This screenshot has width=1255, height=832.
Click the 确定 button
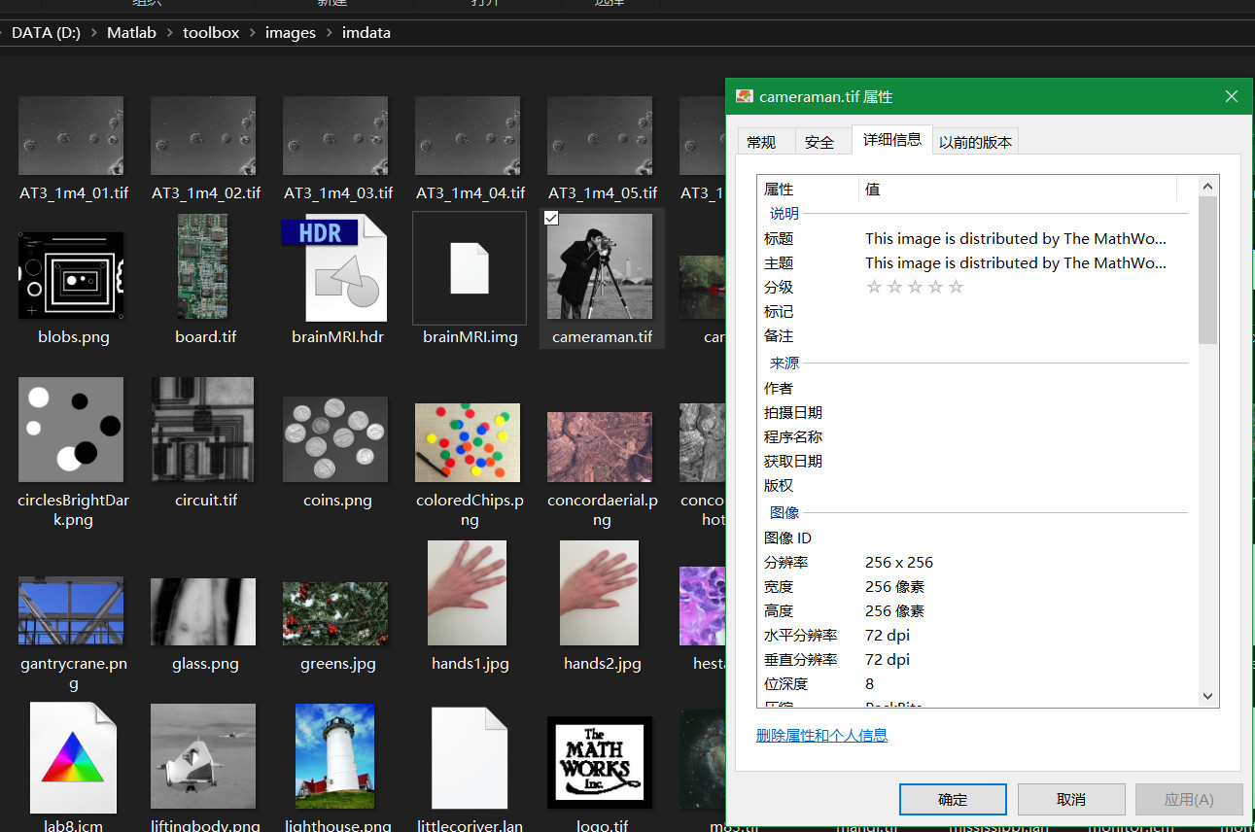tap(953, 799)
